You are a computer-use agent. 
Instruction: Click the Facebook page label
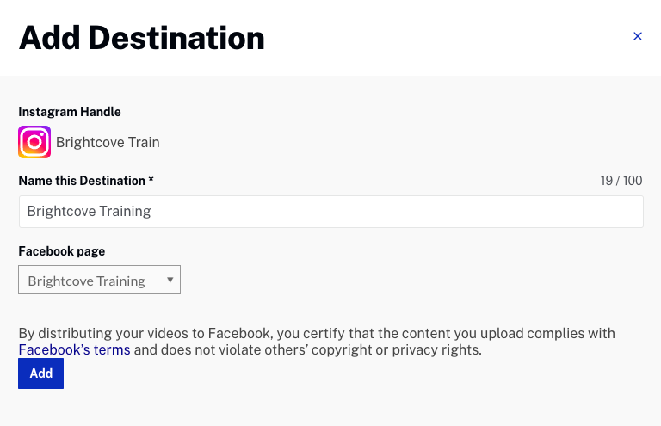[x=61, y=251]
